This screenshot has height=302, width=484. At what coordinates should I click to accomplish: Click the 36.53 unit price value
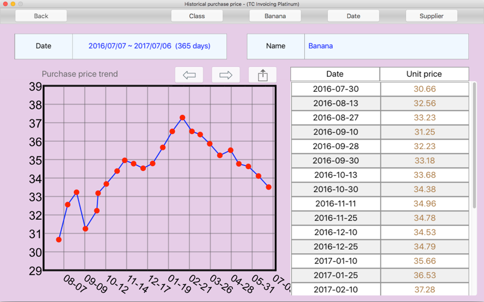(425, 275)
